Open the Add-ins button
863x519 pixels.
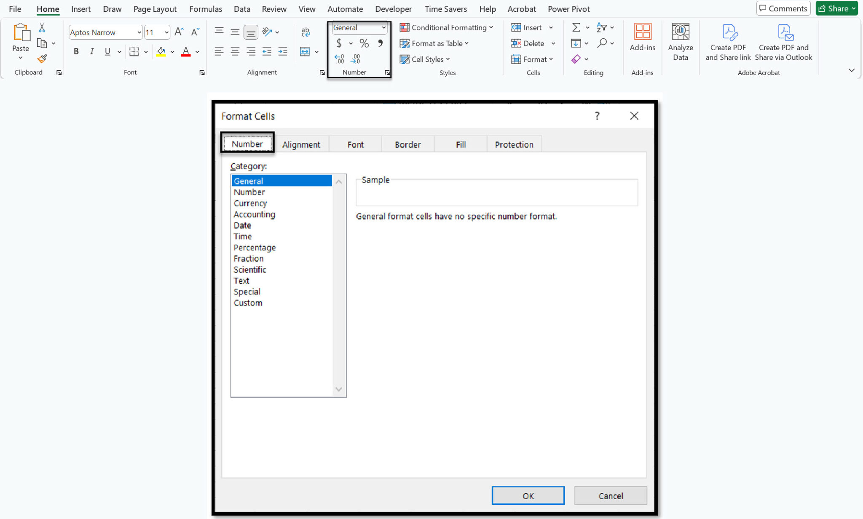click(x=642, y=37)
